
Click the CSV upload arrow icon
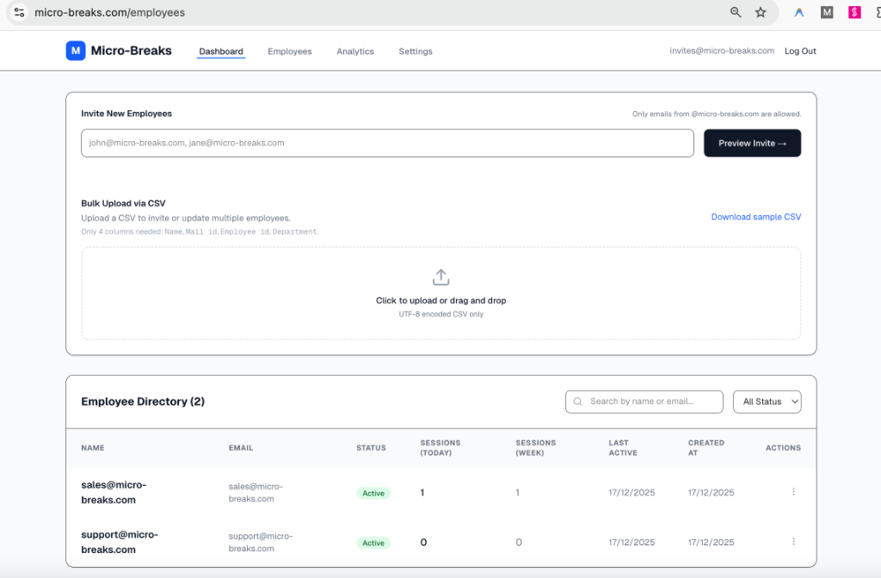440,277
